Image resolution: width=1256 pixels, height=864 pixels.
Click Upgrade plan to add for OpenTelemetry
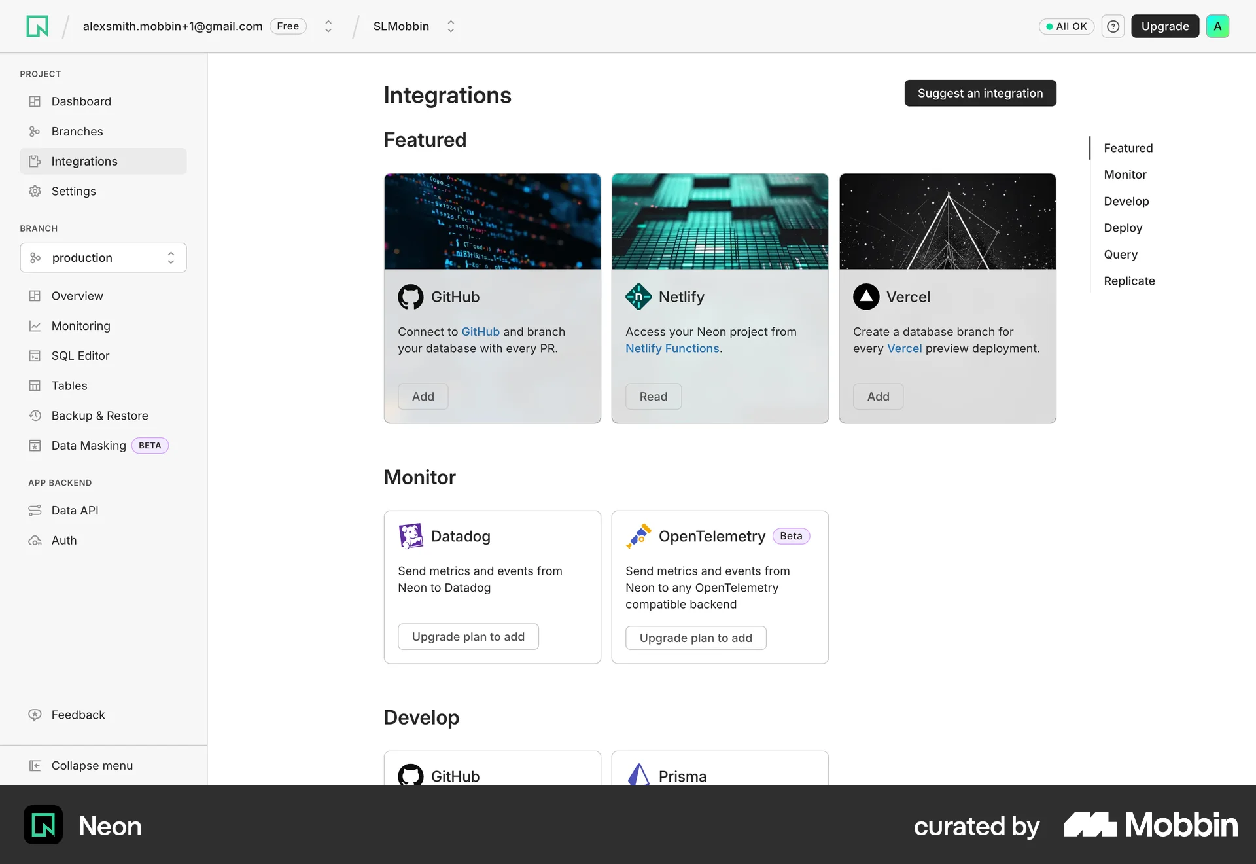[696, 638]
